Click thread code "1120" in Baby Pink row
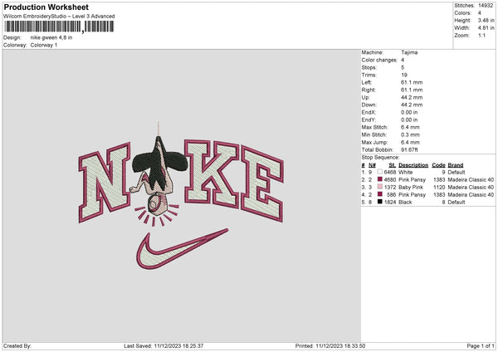This screenshot has width=498, height=352. (439, 187)
